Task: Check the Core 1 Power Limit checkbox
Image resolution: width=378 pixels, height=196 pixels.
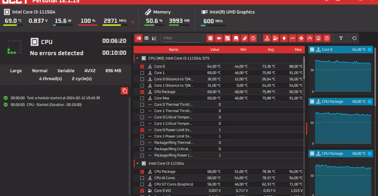Action: pos(142,136)
